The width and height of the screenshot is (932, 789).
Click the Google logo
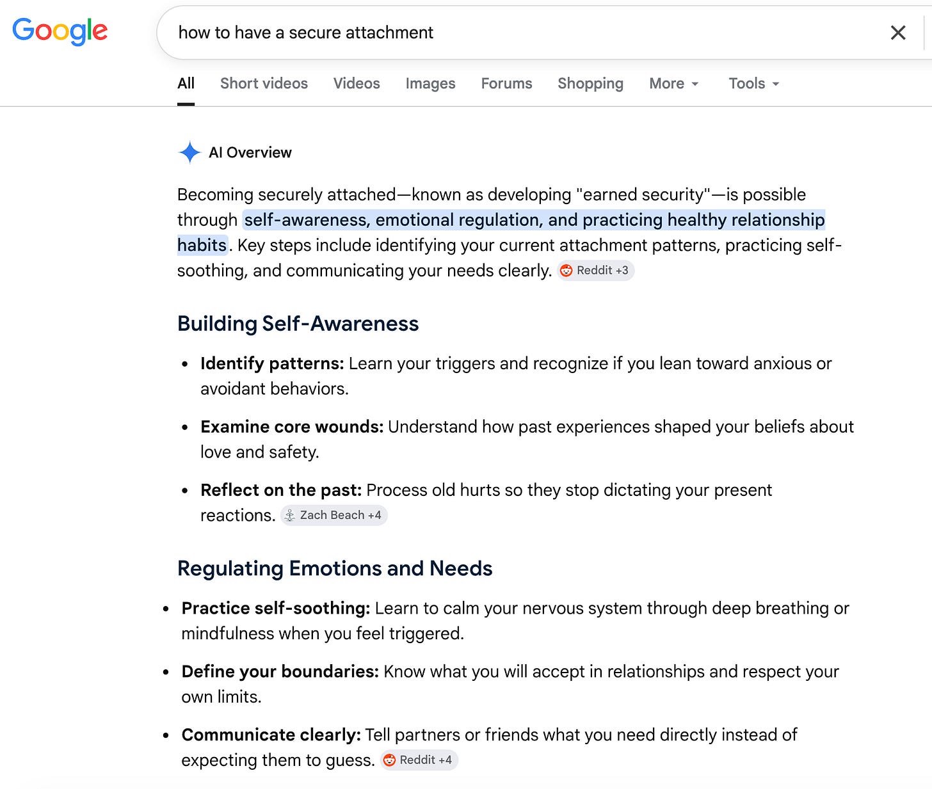coord(60,31)
